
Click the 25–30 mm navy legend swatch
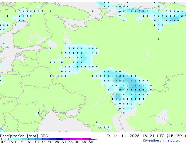pyautogui.click(x=59, y=139)
